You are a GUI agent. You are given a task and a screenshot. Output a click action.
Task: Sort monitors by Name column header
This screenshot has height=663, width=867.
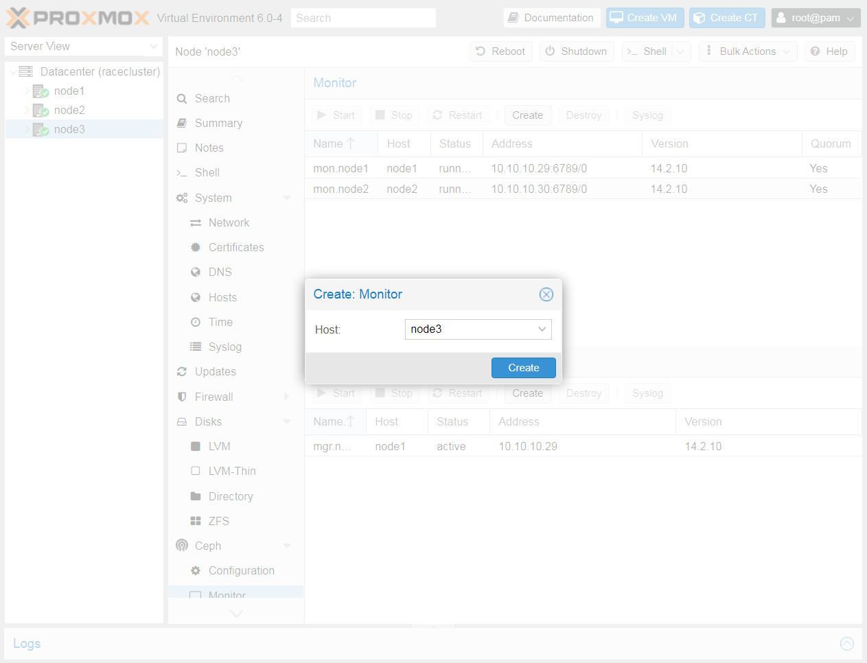click(341, 144)
